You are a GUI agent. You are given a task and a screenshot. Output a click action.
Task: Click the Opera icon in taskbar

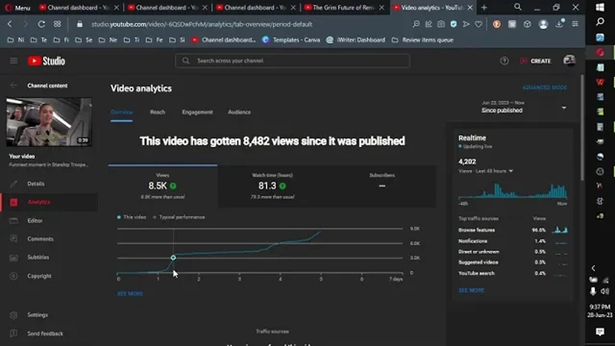(x=600, y=52)
